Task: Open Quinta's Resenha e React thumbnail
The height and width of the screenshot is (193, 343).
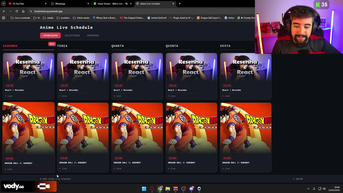Action: tap(191, 68)
